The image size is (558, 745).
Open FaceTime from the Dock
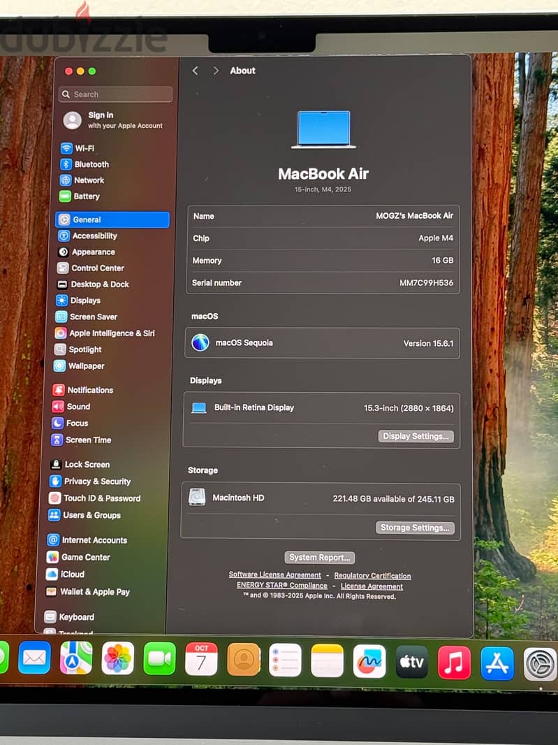159,658
